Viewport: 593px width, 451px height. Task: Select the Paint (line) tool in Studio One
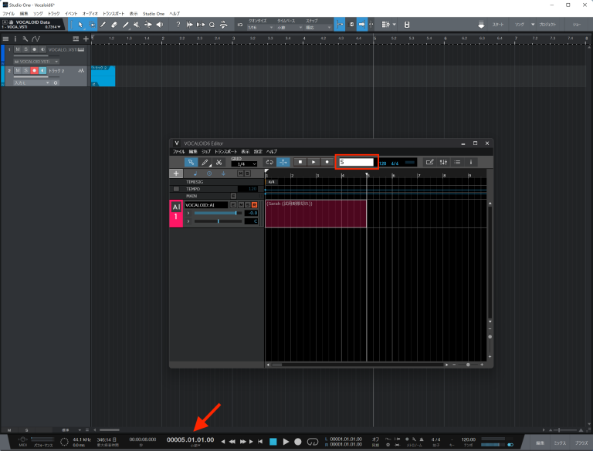pyautogui.click(x=126, y=25)
